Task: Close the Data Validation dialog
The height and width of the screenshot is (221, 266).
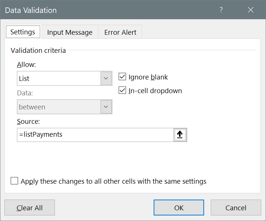Action: click(x=251, y=10)
